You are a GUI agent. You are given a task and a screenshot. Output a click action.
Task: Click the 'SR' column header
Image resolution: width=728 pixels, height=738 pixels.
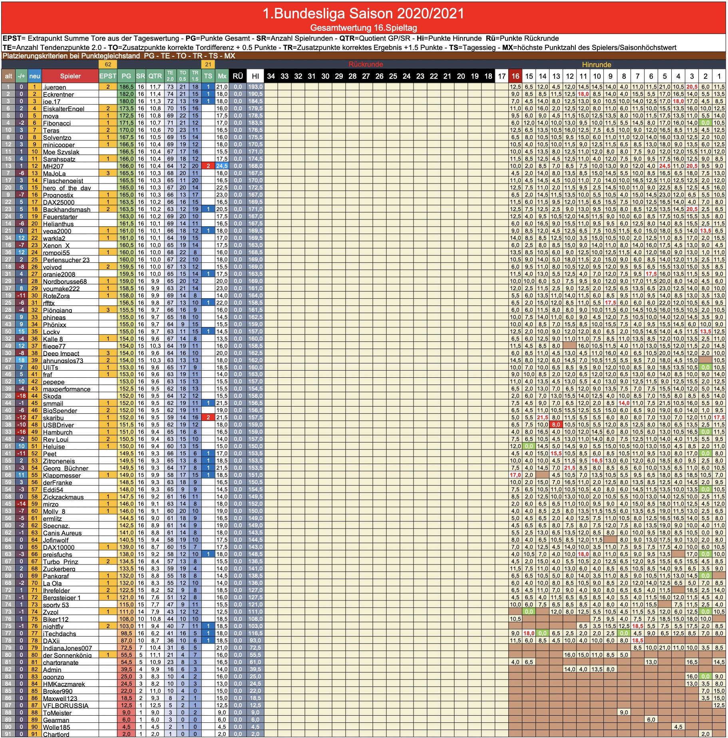pyautogui.click(x=141, y=76)
